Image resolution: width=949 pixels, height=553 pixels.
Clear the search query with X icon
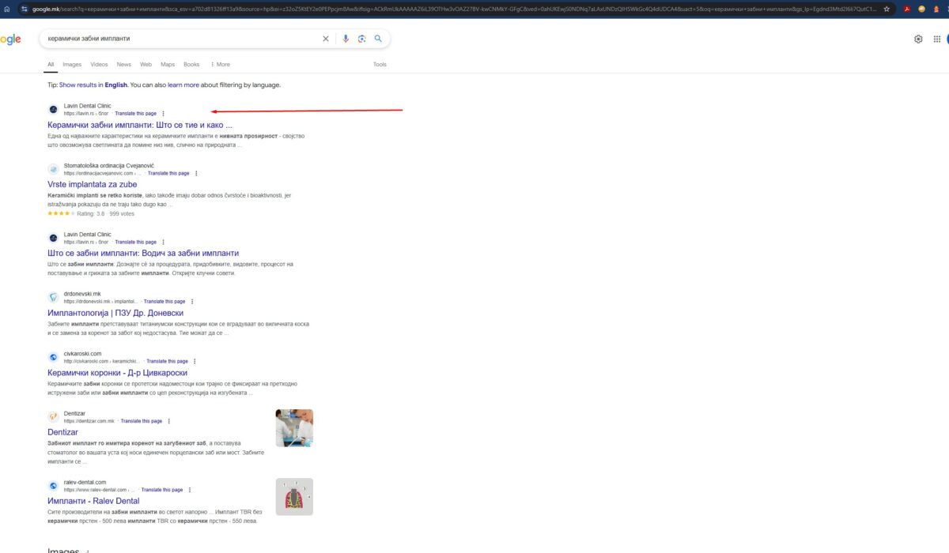click(326, 39)
